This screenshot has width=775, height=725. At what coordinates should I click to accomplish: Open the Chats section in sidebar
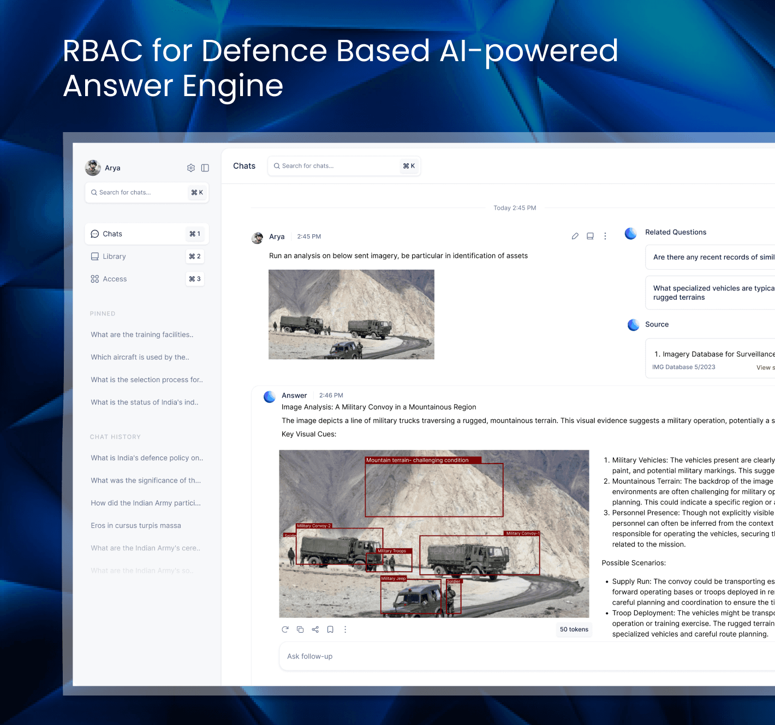point(147,234)
